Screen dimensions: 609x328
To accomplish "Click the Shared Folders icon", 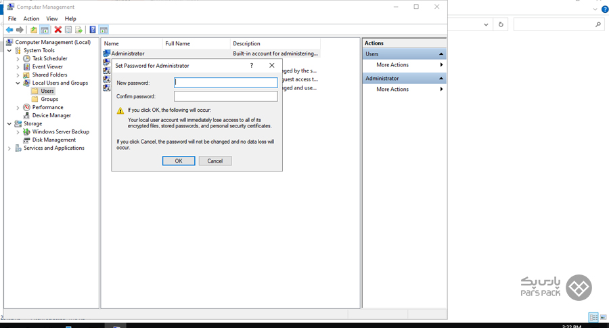I will (x=26, y=75).
